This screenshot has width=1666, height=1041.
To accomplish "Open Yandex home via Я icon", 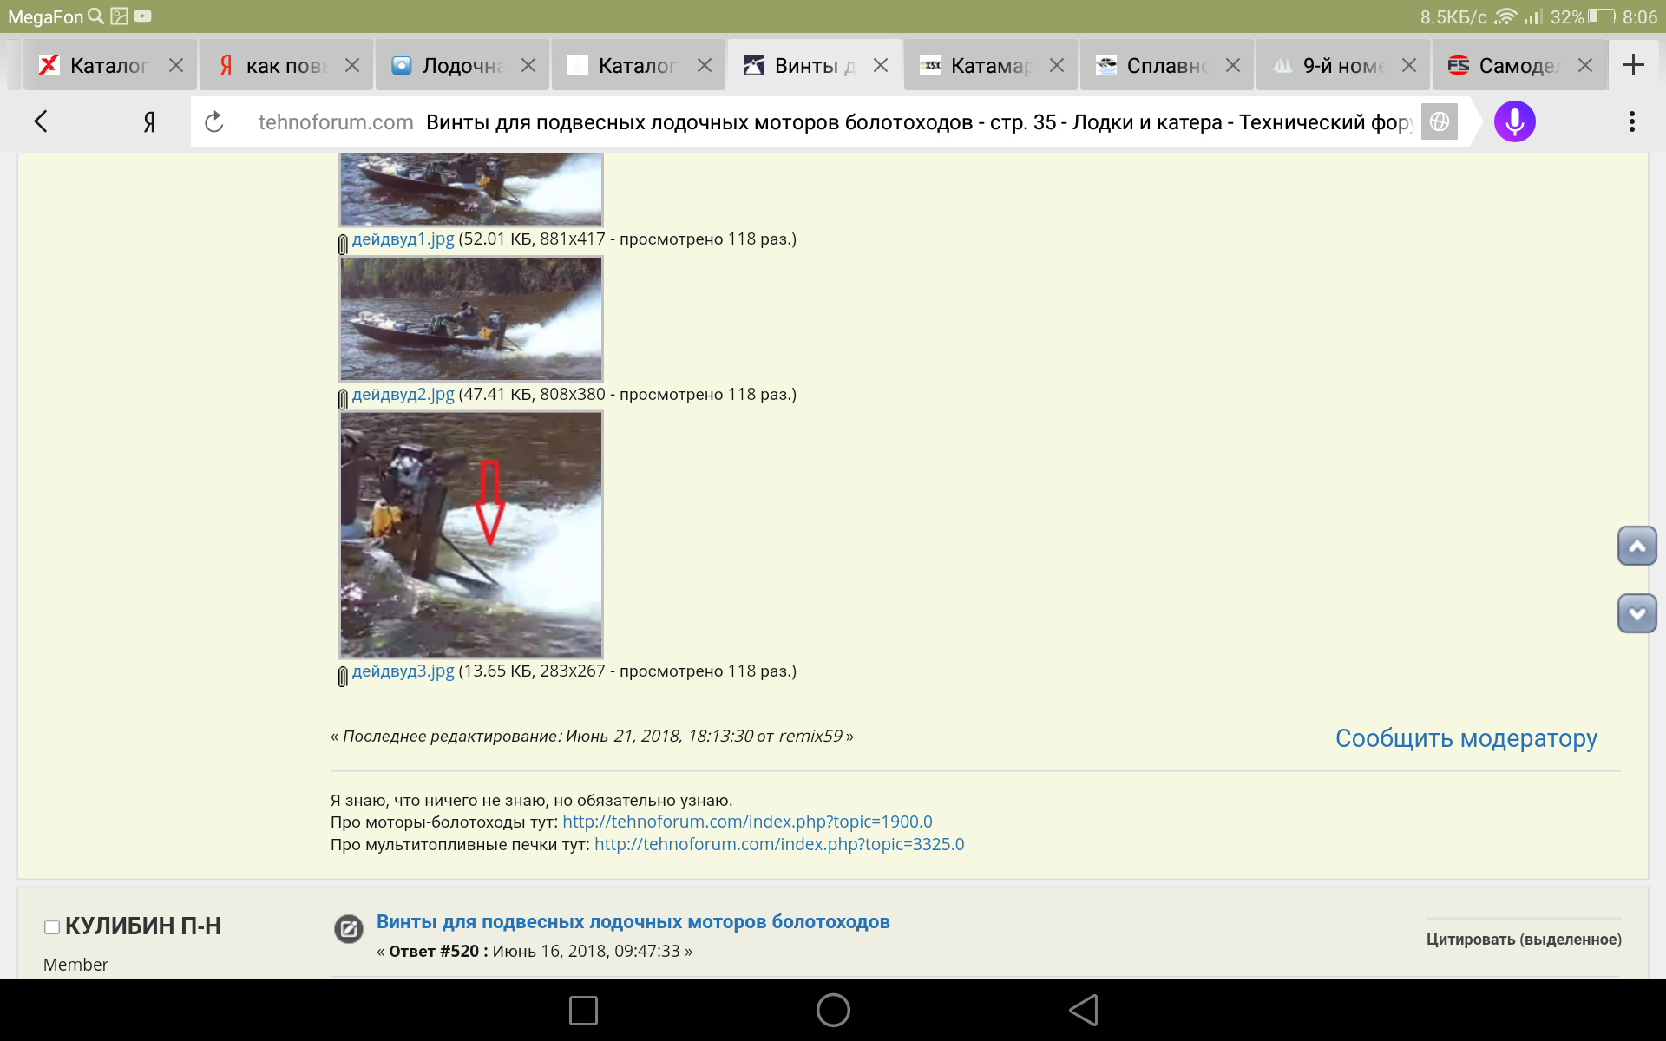I will (x=149, y=122).
